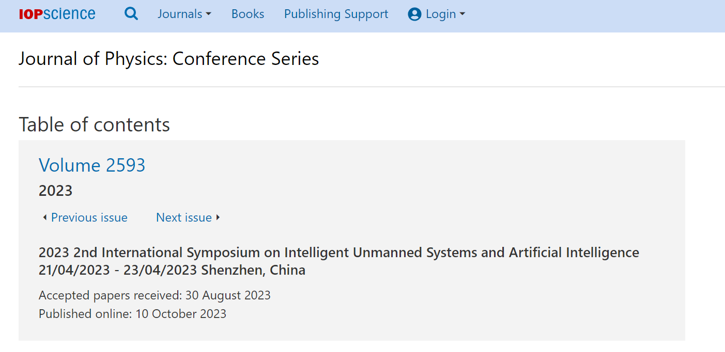Expand the Journals caret arrow
This screenshot has width=725, height=352.
tap(208, 14)
